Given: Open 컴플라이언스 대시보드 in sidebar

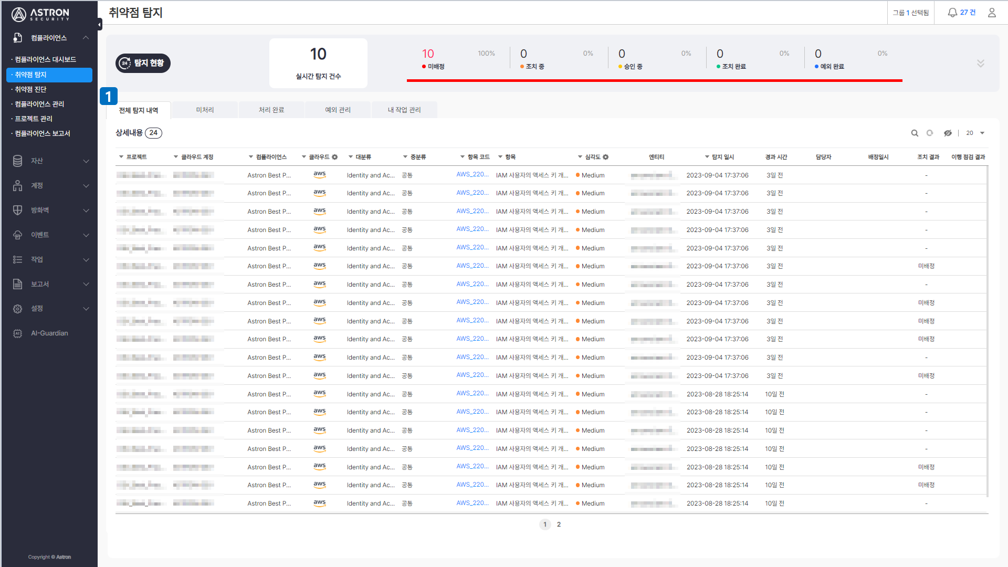Looking at the screenshot, I should coord(45,60).
